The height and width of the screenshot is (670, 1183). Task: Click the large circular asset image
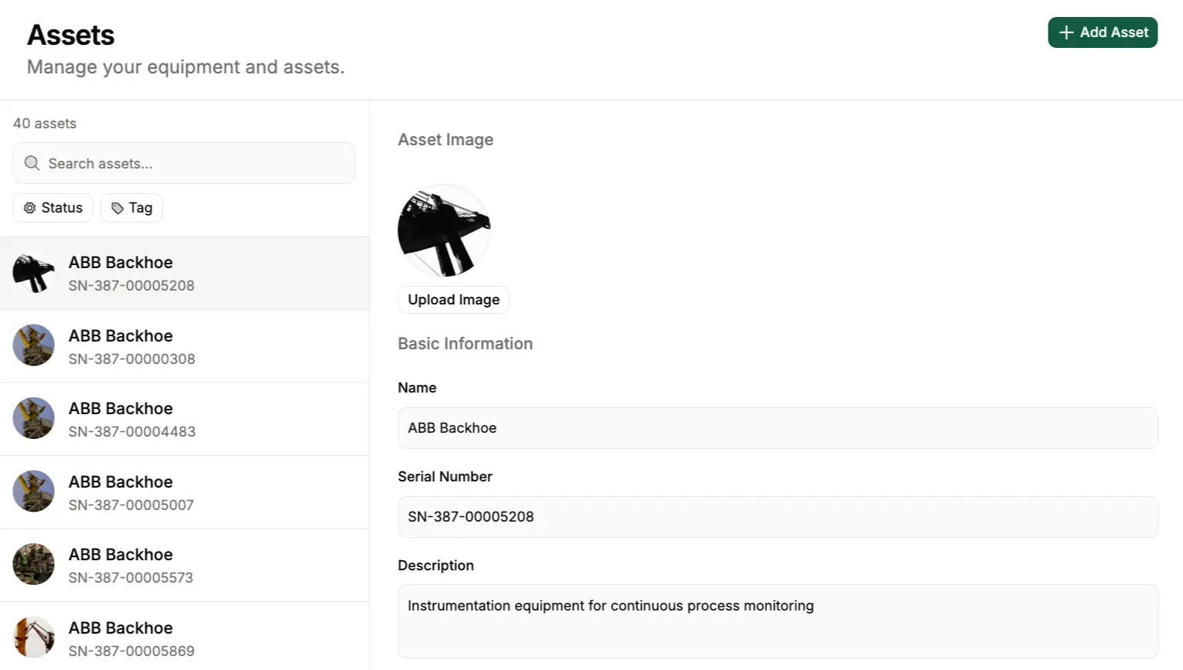[x=444, y=230]
